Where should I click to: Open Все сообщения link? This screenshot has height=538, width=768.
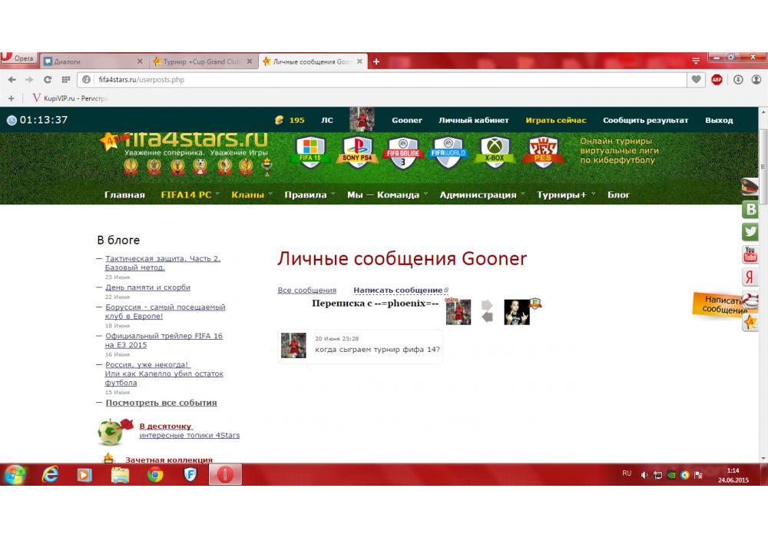coord(306,290)
